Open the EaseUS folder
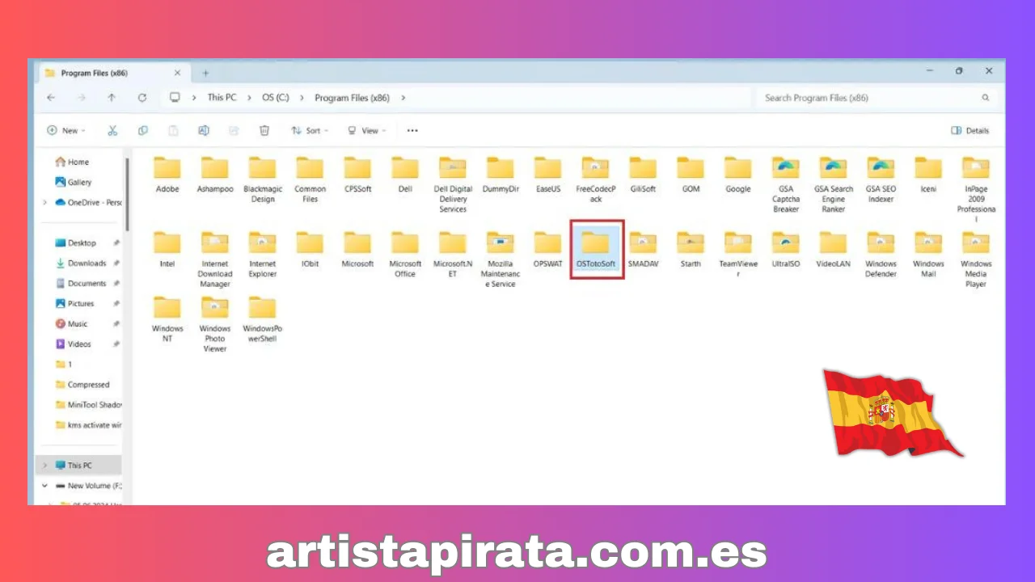The width and height of the screenshot is (1035, 582). (548, 175)
